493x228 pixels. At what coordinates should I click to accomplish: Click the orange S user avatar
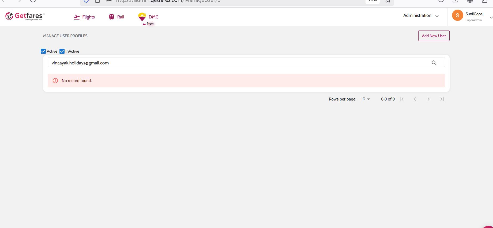(x=457, y=16)
